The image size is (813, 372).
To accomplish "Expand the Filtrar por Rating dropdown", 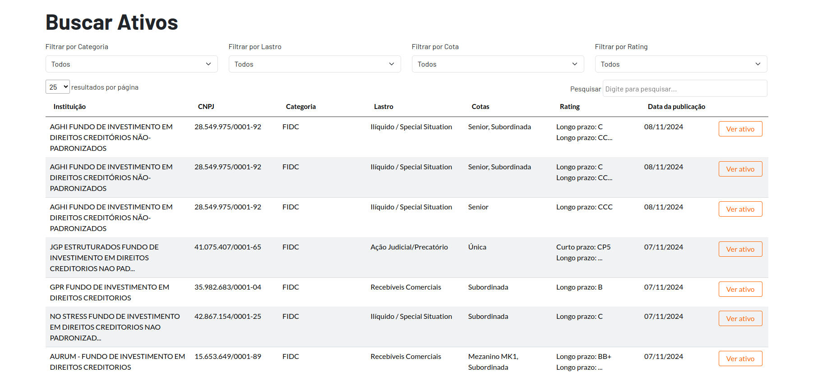I will tap(681, 64).
